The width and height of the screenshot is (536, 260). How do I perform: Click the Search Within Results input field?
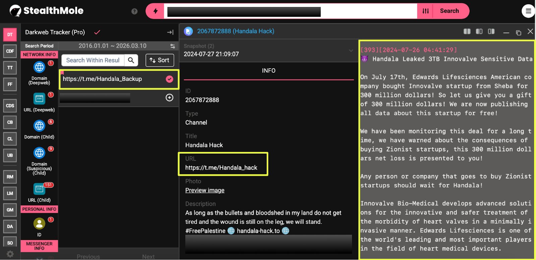[x=93, y=60]
